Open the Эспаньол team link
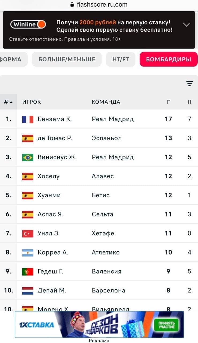 point(107,138)
